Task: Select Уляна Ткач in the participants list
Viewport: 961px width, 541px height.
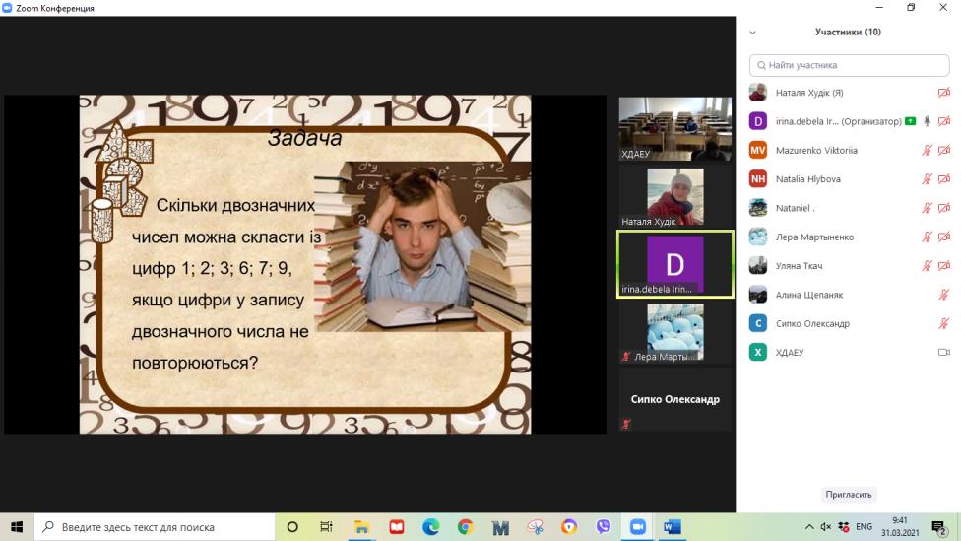Action: [799, 266]
